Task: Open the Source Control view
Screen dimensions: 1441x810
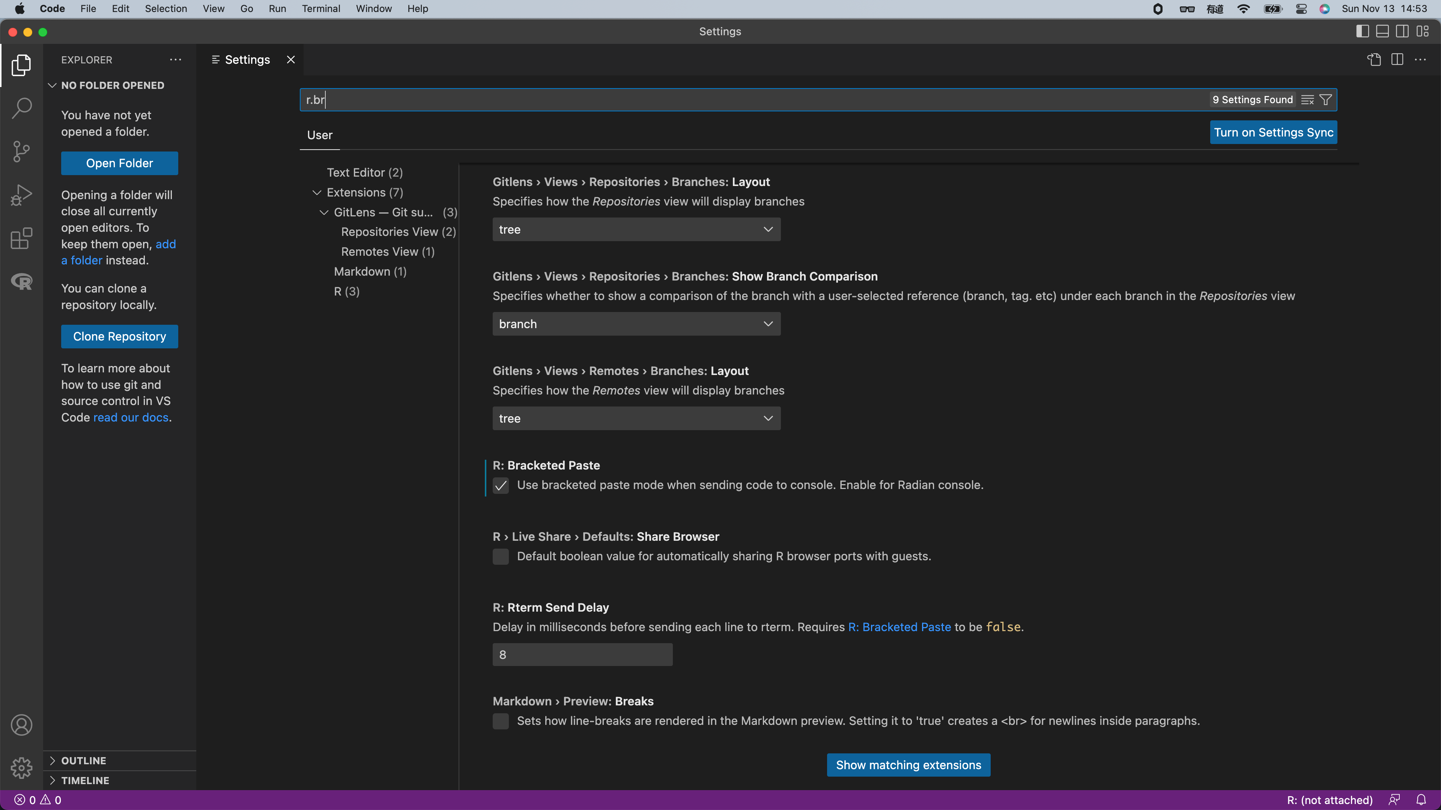Action: (x=21, y=151)
